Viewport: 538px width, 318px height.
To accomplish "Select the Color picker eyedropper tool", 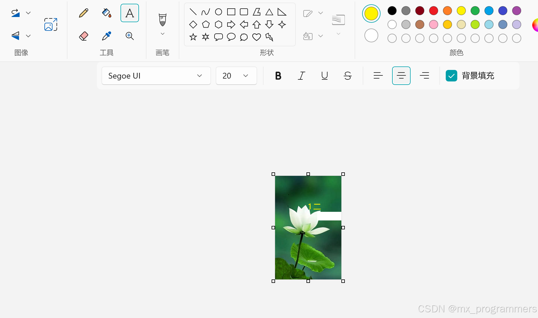I will tap(107, 36).
